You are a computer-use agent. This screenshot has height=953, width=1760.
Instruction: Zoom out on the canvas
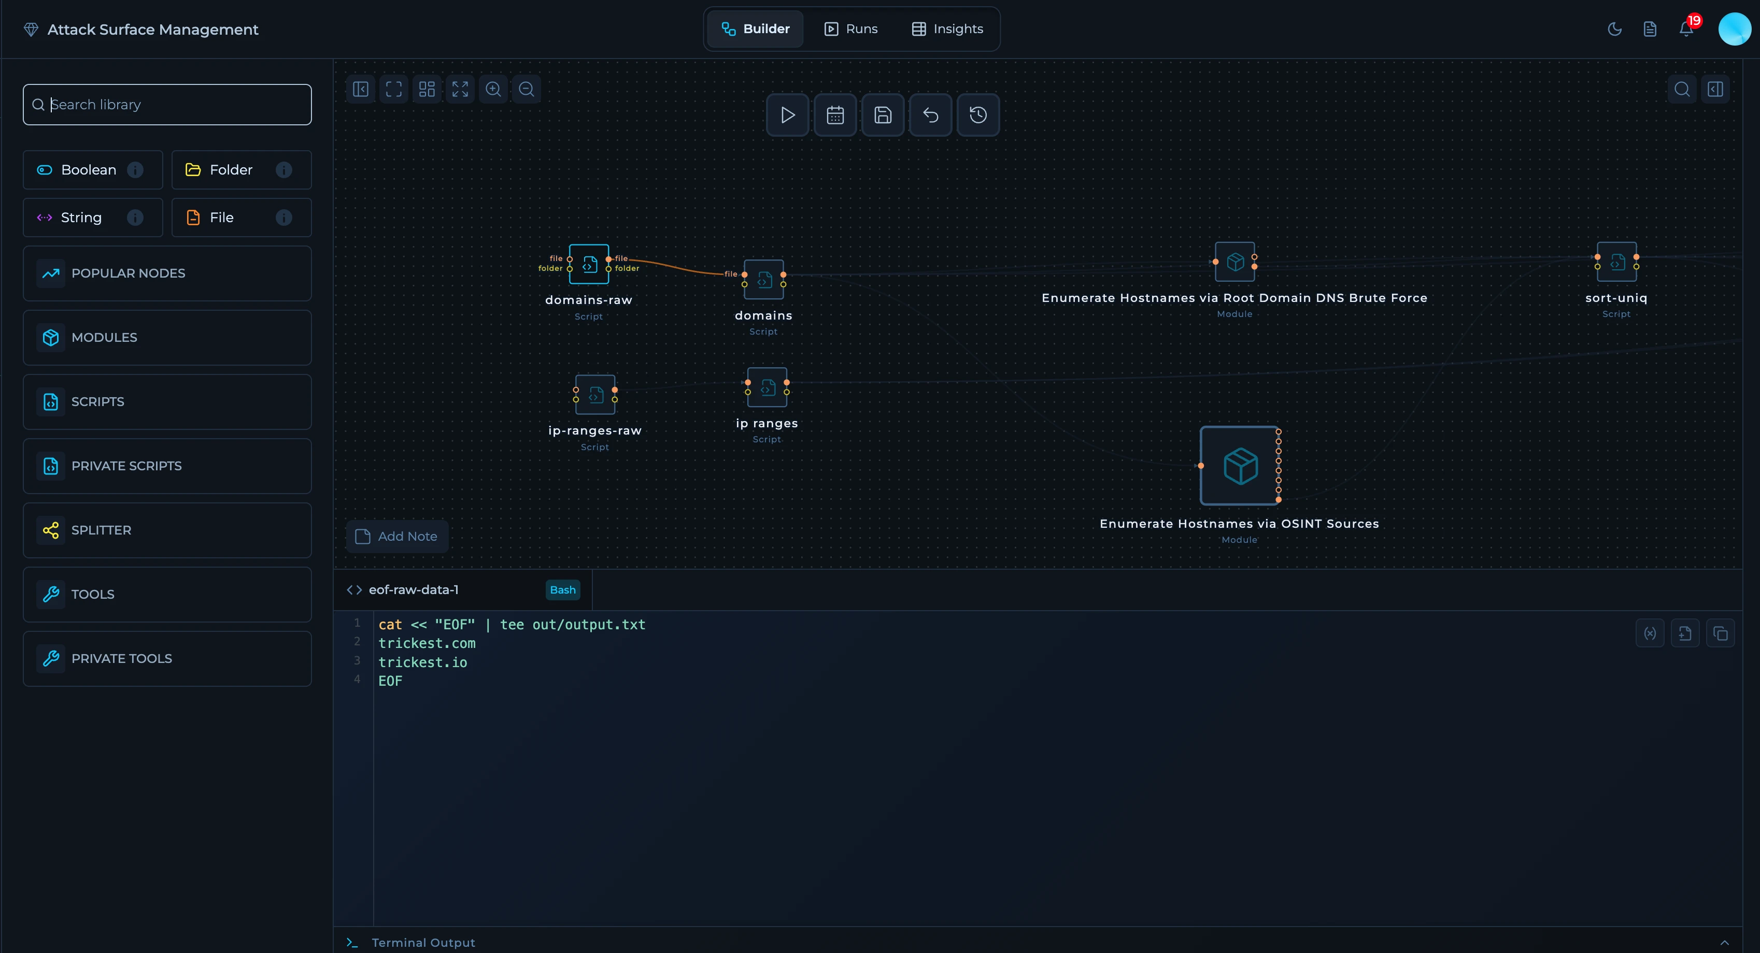(x=526, y=90)
